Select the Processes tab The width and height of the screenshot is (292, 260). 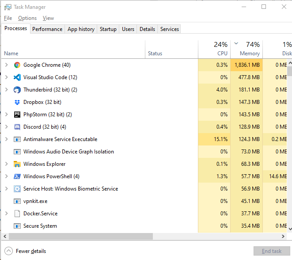tap(15, 28)
